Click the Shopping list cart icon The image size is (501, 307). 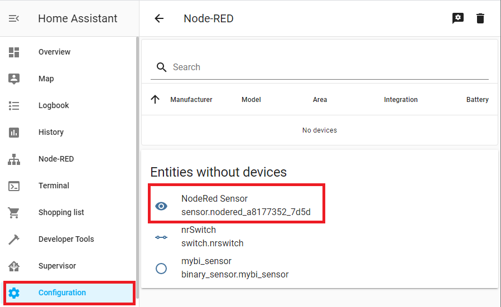point(14,212)
